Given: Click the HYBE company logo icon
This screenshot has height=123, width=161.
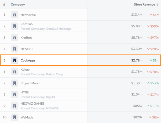Looking at the screenshot, I should pyautogui.click(x=15, y=94).
